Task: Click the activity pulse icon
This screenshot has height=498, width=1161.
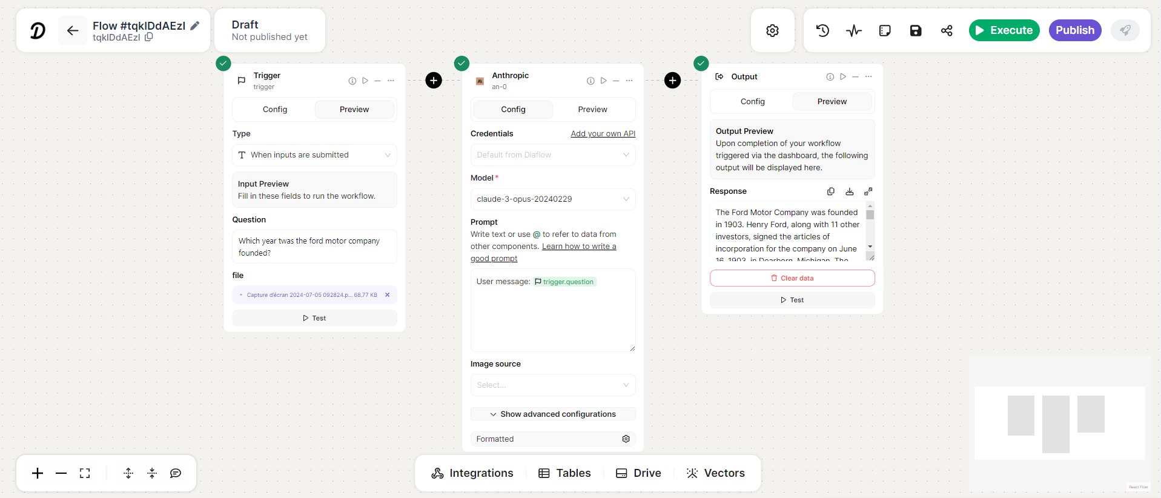Action: coord(853,30)
